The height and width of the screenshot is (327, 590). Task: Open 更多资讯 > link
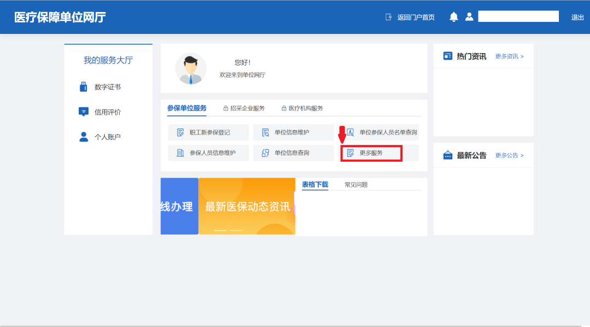tap(509, 56)
